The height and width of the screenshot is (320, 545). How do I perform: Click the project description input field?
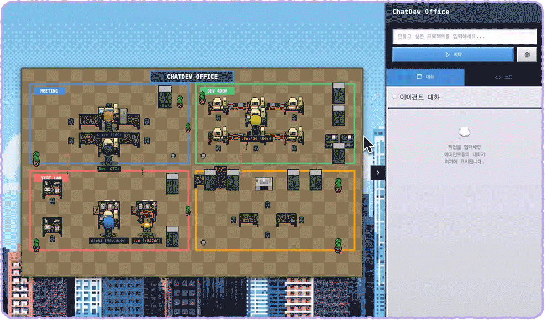(464, 36)
